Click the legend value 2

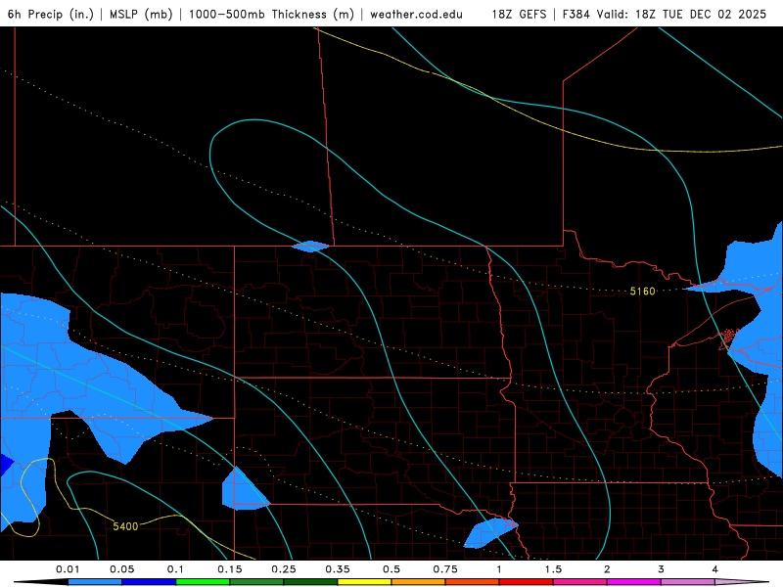[x=607, y=569]
